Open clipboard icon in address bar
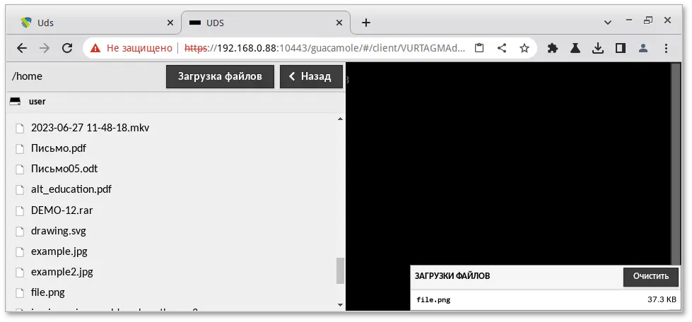Screen dimensions: 692x322 tap(479, 48)
